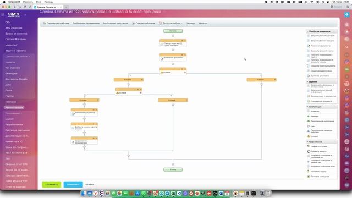Click Экспорт in the toolbar
Image resolution: width=352 pixels, height=198 pixels.
(191, 23)
